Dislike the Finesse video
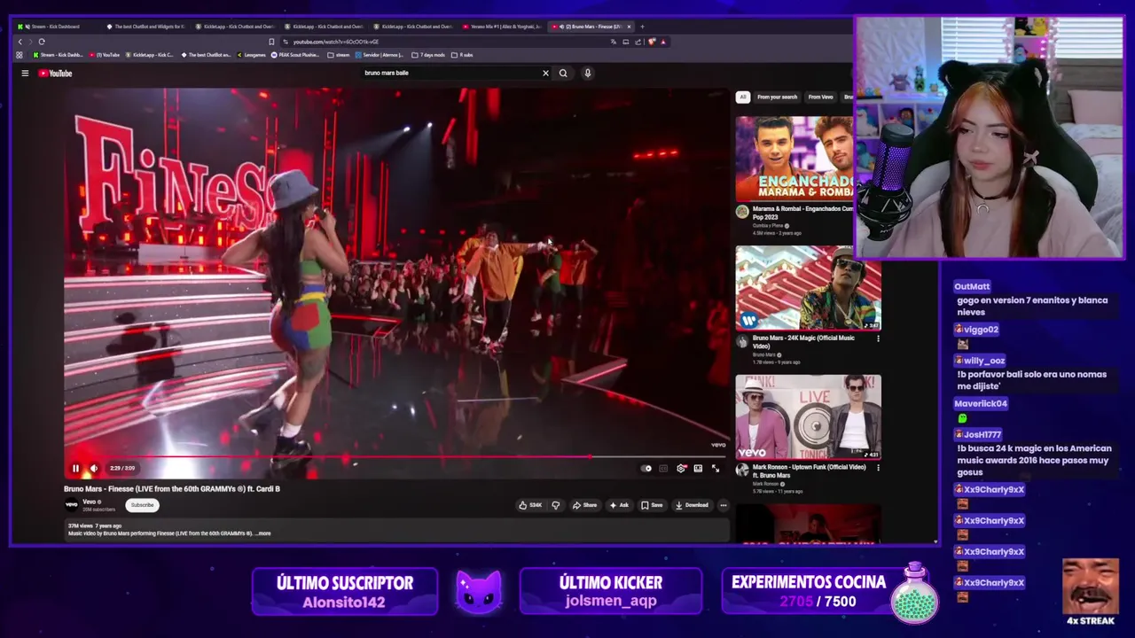The image size is (1135, 638). 556,505
